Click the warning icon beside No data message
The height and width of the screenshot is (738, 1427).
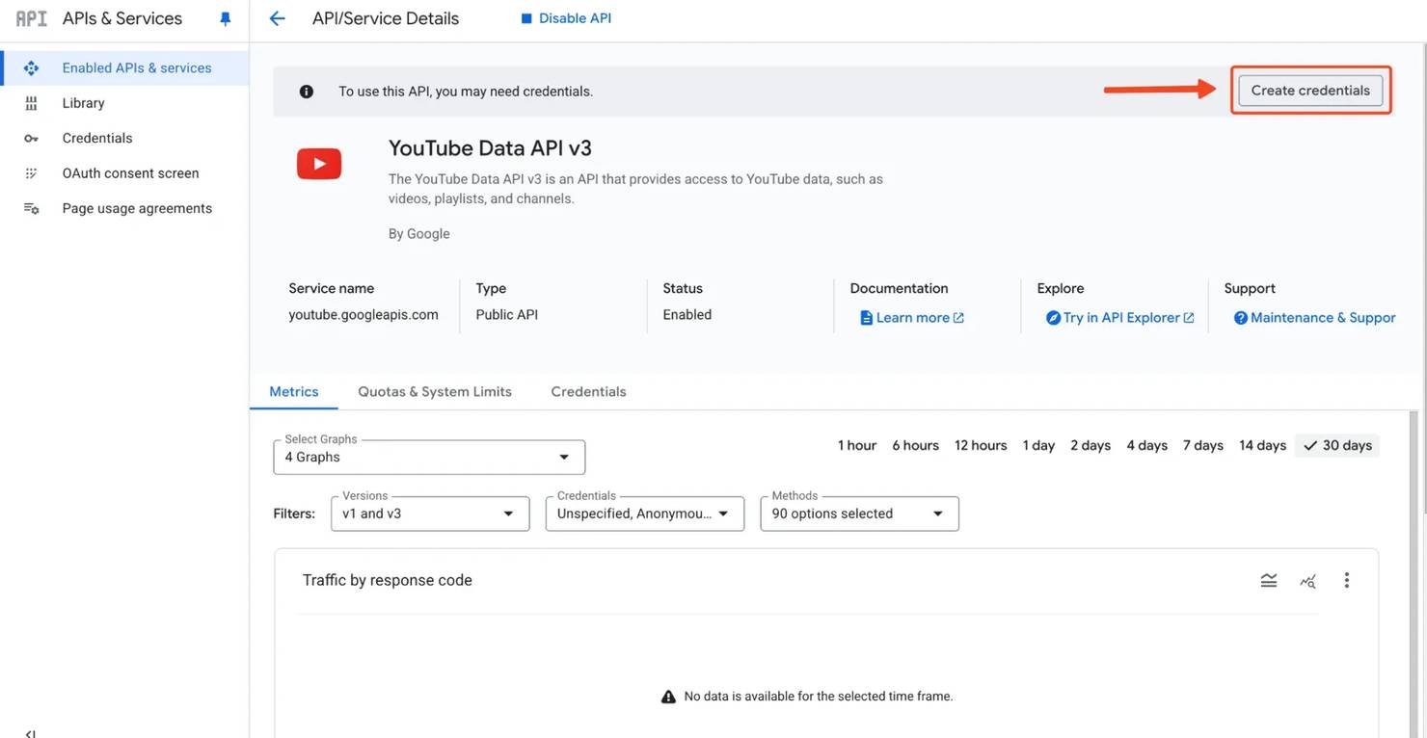pyautogui.click(x=668, y=697)
